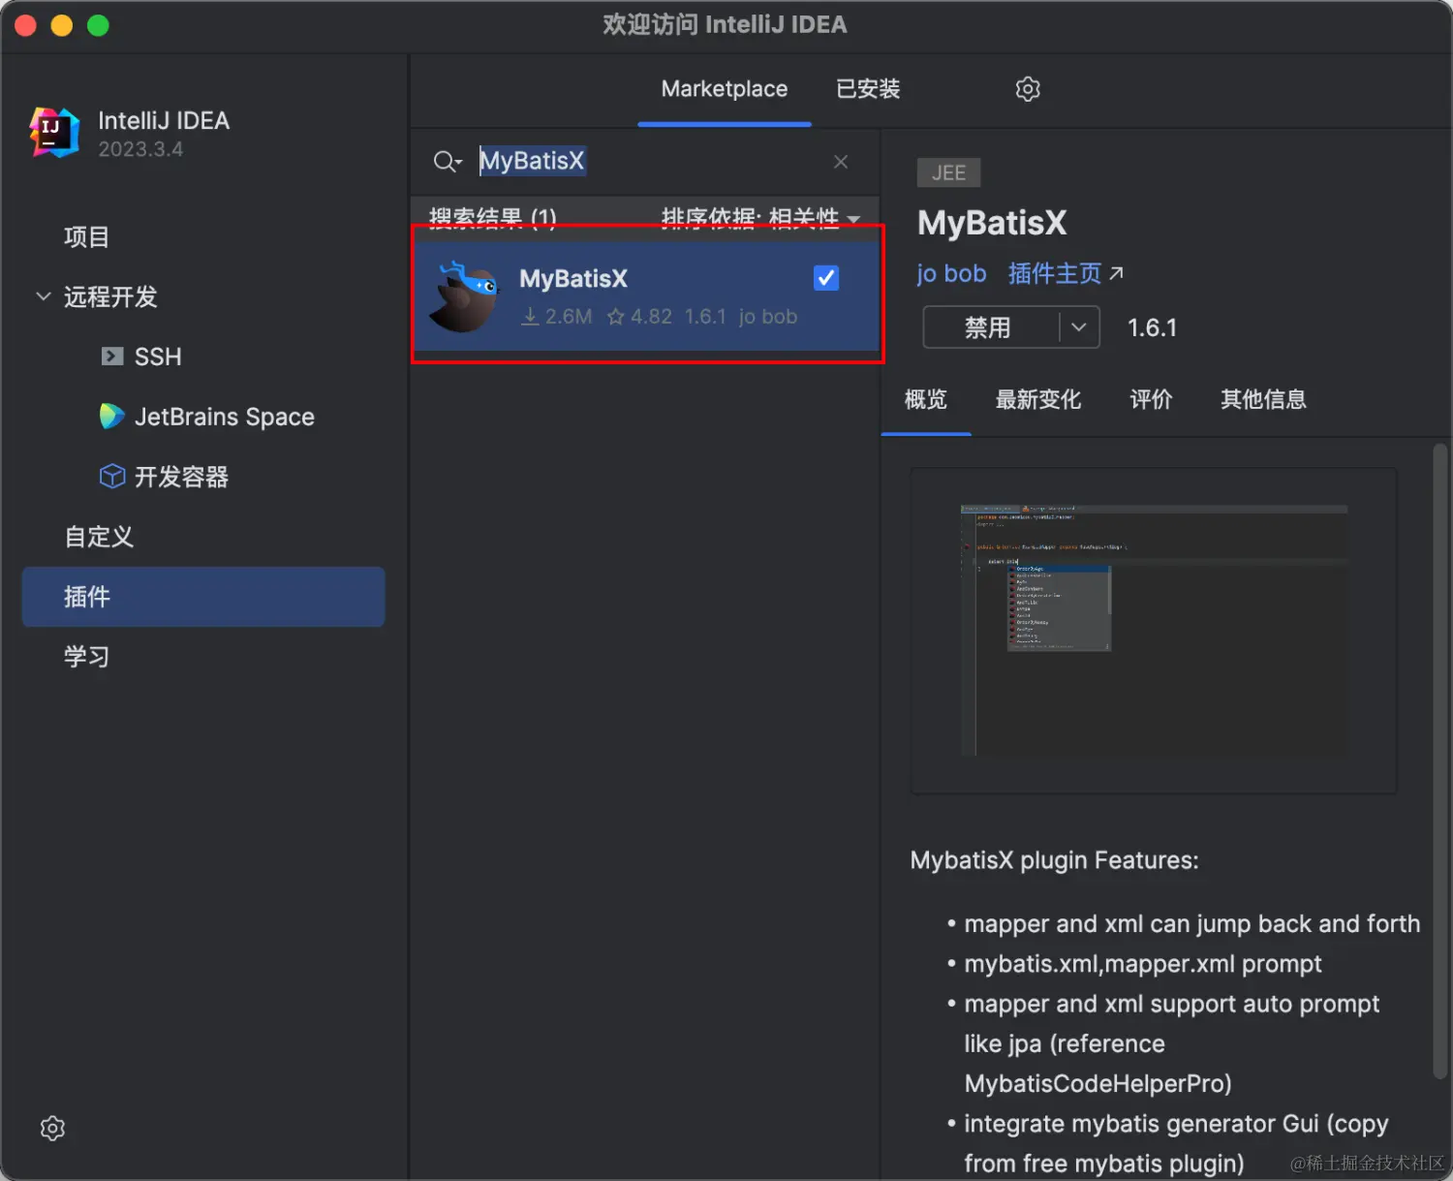
Task: Open the 最新变化 tab
Action: pos(1038,399)
